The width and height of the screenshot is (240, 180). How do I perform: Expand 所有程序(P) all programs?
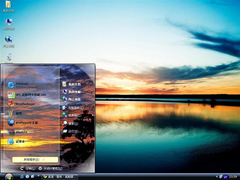point(35,160)
